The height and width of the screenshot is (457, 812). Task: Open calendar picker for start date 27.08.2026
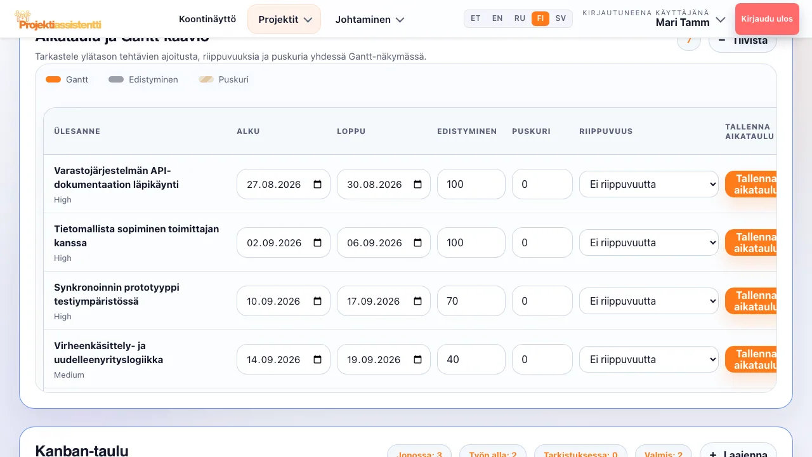click(318, 185)
